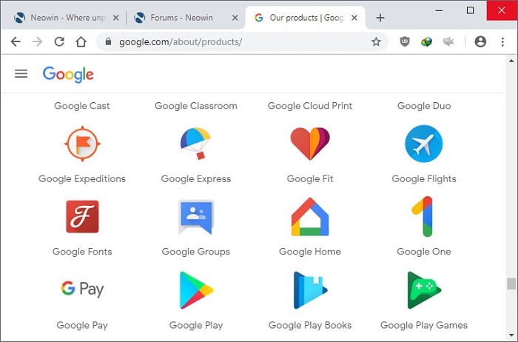Click the Google Home text label

point(310,252)
